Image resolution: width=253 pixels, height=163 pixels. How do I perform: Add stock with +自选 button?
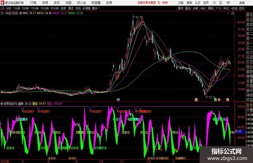(234, 8)
